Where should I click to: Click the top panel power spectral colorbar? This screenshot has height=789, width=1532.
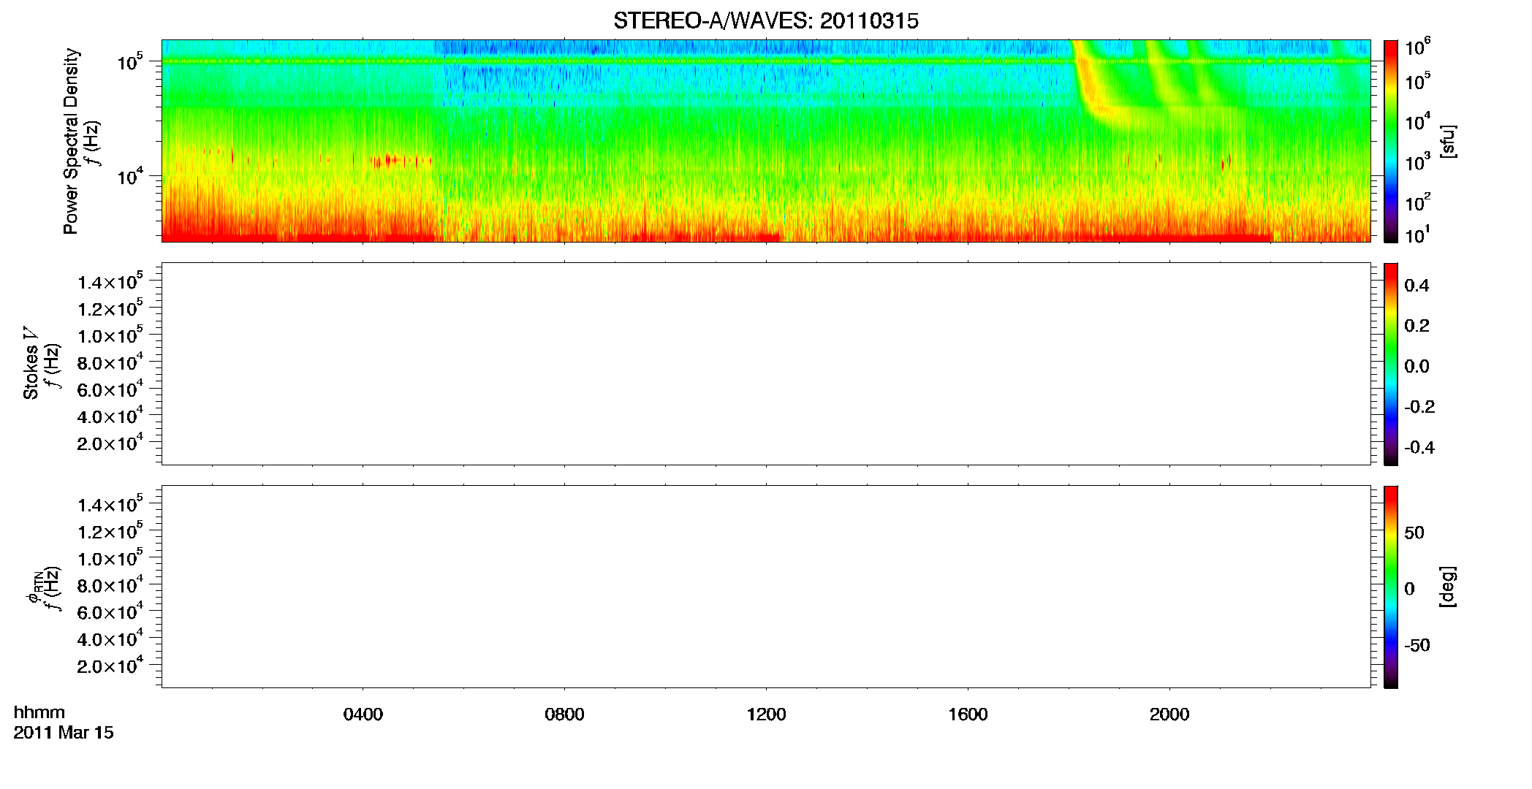pos(1391,141)
